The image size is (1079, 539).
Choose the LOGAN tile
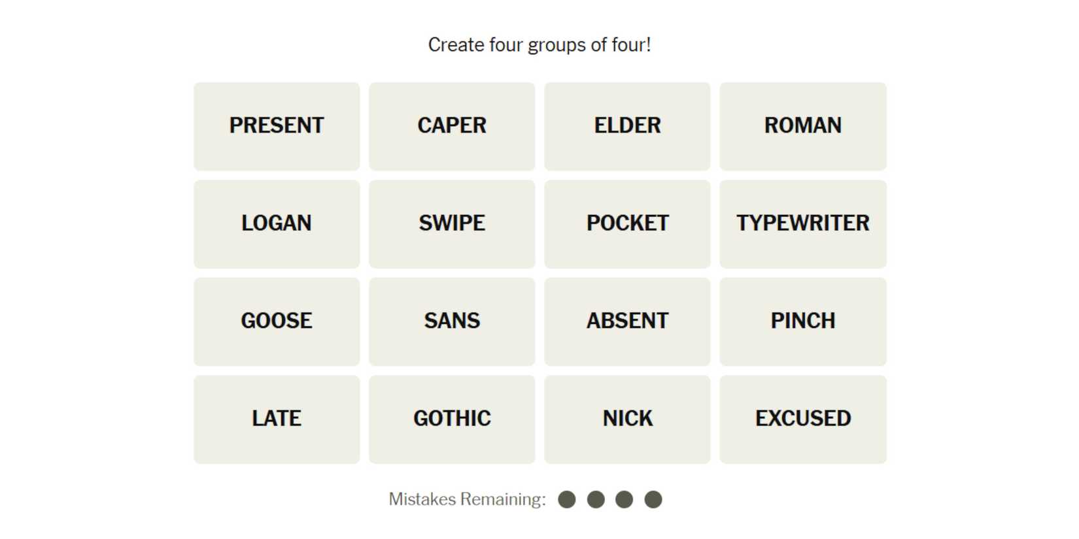pyautogui.click(x=277, y=223)
